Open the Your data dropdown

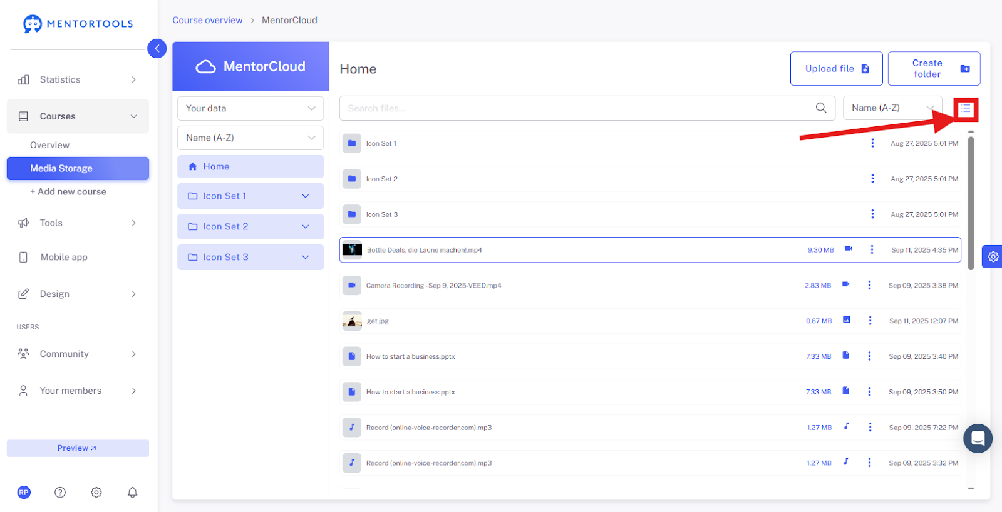250,108
